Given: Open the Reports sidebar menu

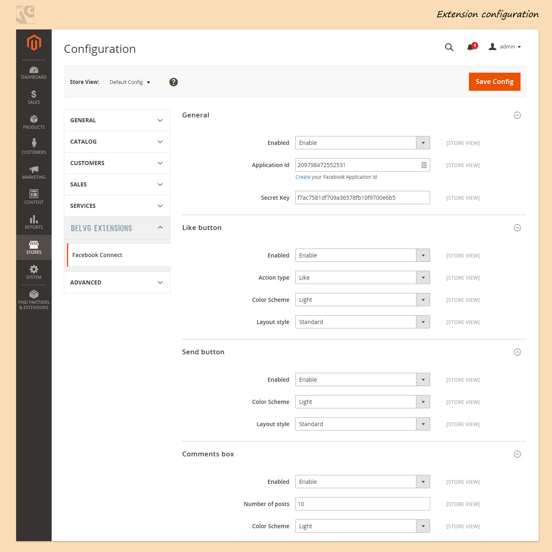Looking at the screenshot, I should [x=34, y=222].
